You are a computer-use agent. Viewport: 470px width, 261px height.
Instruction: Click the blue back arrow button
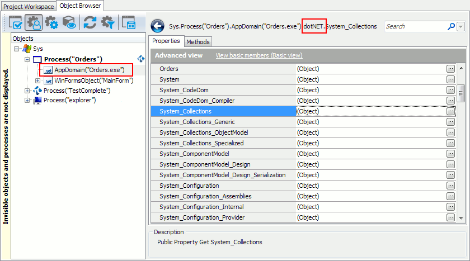click(157, 26)
